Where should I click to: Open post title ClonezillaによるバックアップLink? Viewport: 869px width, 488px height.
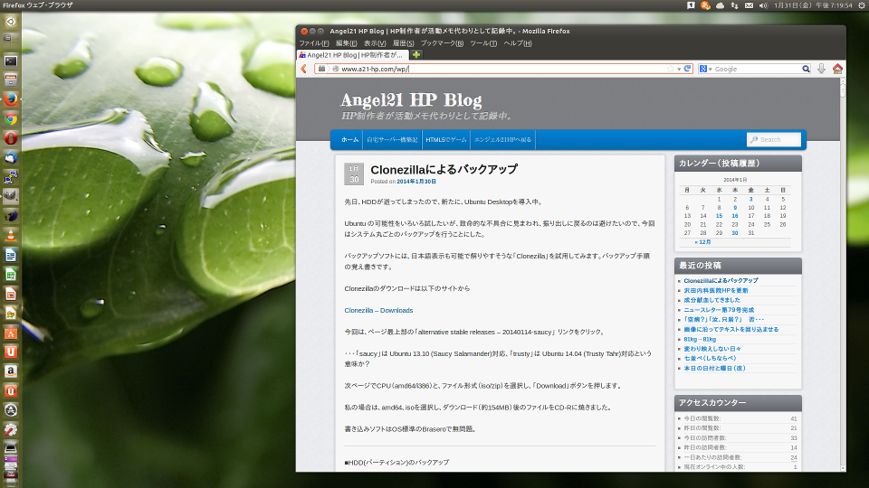coord(444,169)
